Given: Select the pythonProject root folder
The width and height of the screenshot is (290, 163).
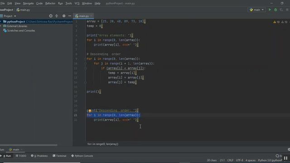Looking at the screenshot, I should (x=16, y=22).
